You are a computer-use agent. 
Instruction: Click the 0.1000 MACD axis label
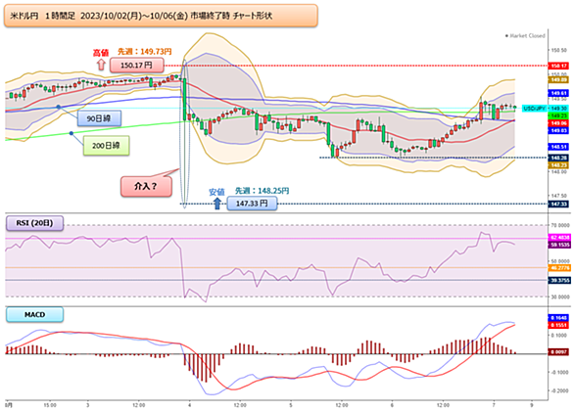[x=560, y=335]
